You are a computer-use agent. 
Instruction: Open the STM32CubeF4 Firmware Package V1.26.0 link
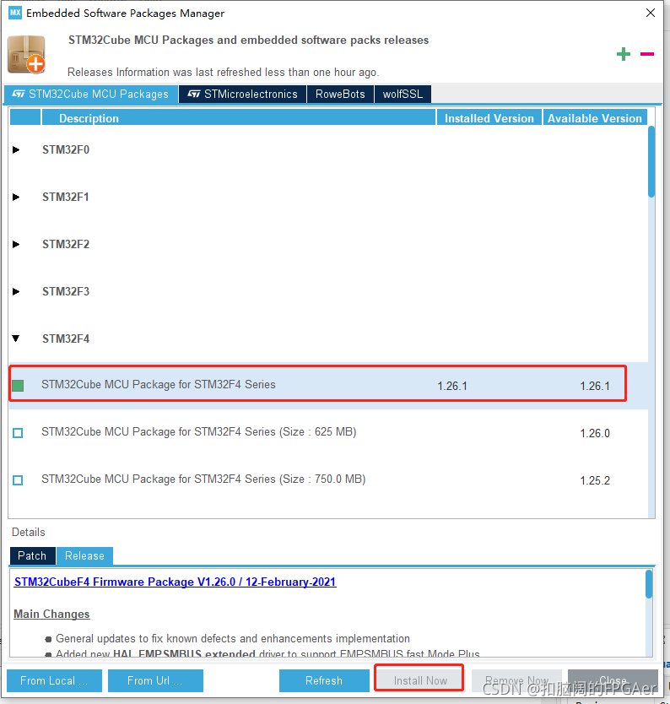[x=175, y=582]
